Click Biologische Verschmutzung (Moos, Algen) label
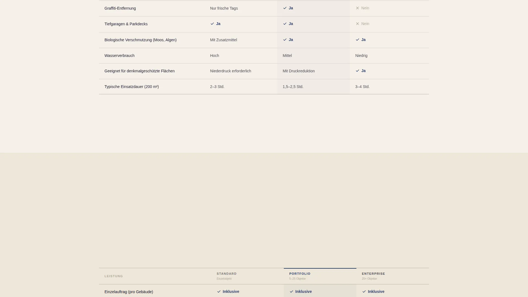 pos(141,40)
